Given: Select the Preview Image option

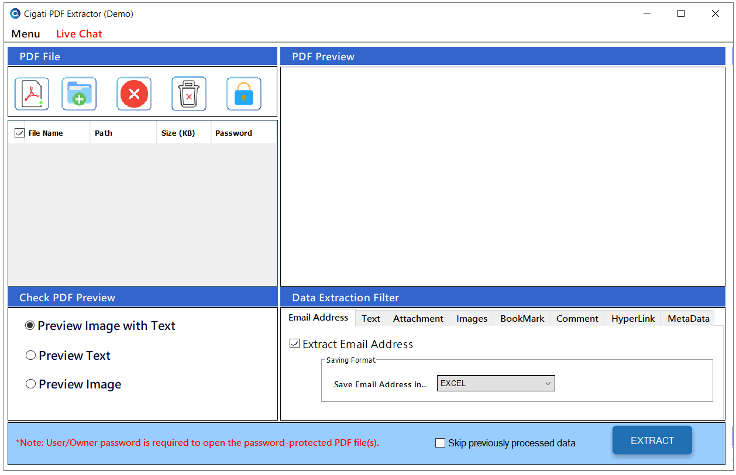Looking at the screenshot, I should [30, 384].
